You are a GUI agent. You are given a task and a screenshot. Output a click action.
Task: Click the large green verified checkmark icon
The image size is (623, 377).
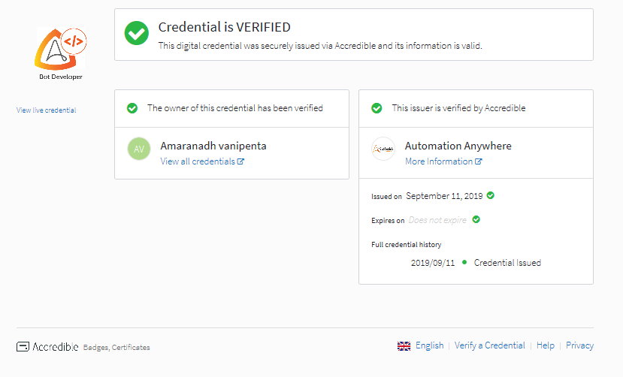pos(137,34)
